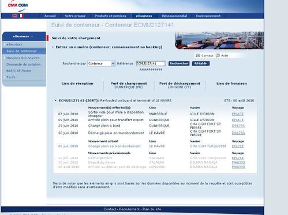The height and width of the screenshot is (215, 288).
Task: Click the Rechercher button
Action: (179, 63)
